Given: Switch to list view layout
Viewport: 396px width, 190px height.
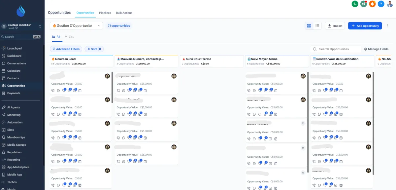Looking at the screenshot, I should (x=317, y=26).
